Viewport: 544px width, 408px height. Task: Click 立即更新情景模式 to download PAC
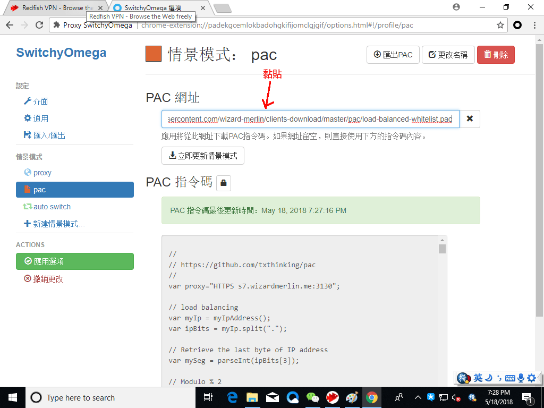click(x=202, y=156)
